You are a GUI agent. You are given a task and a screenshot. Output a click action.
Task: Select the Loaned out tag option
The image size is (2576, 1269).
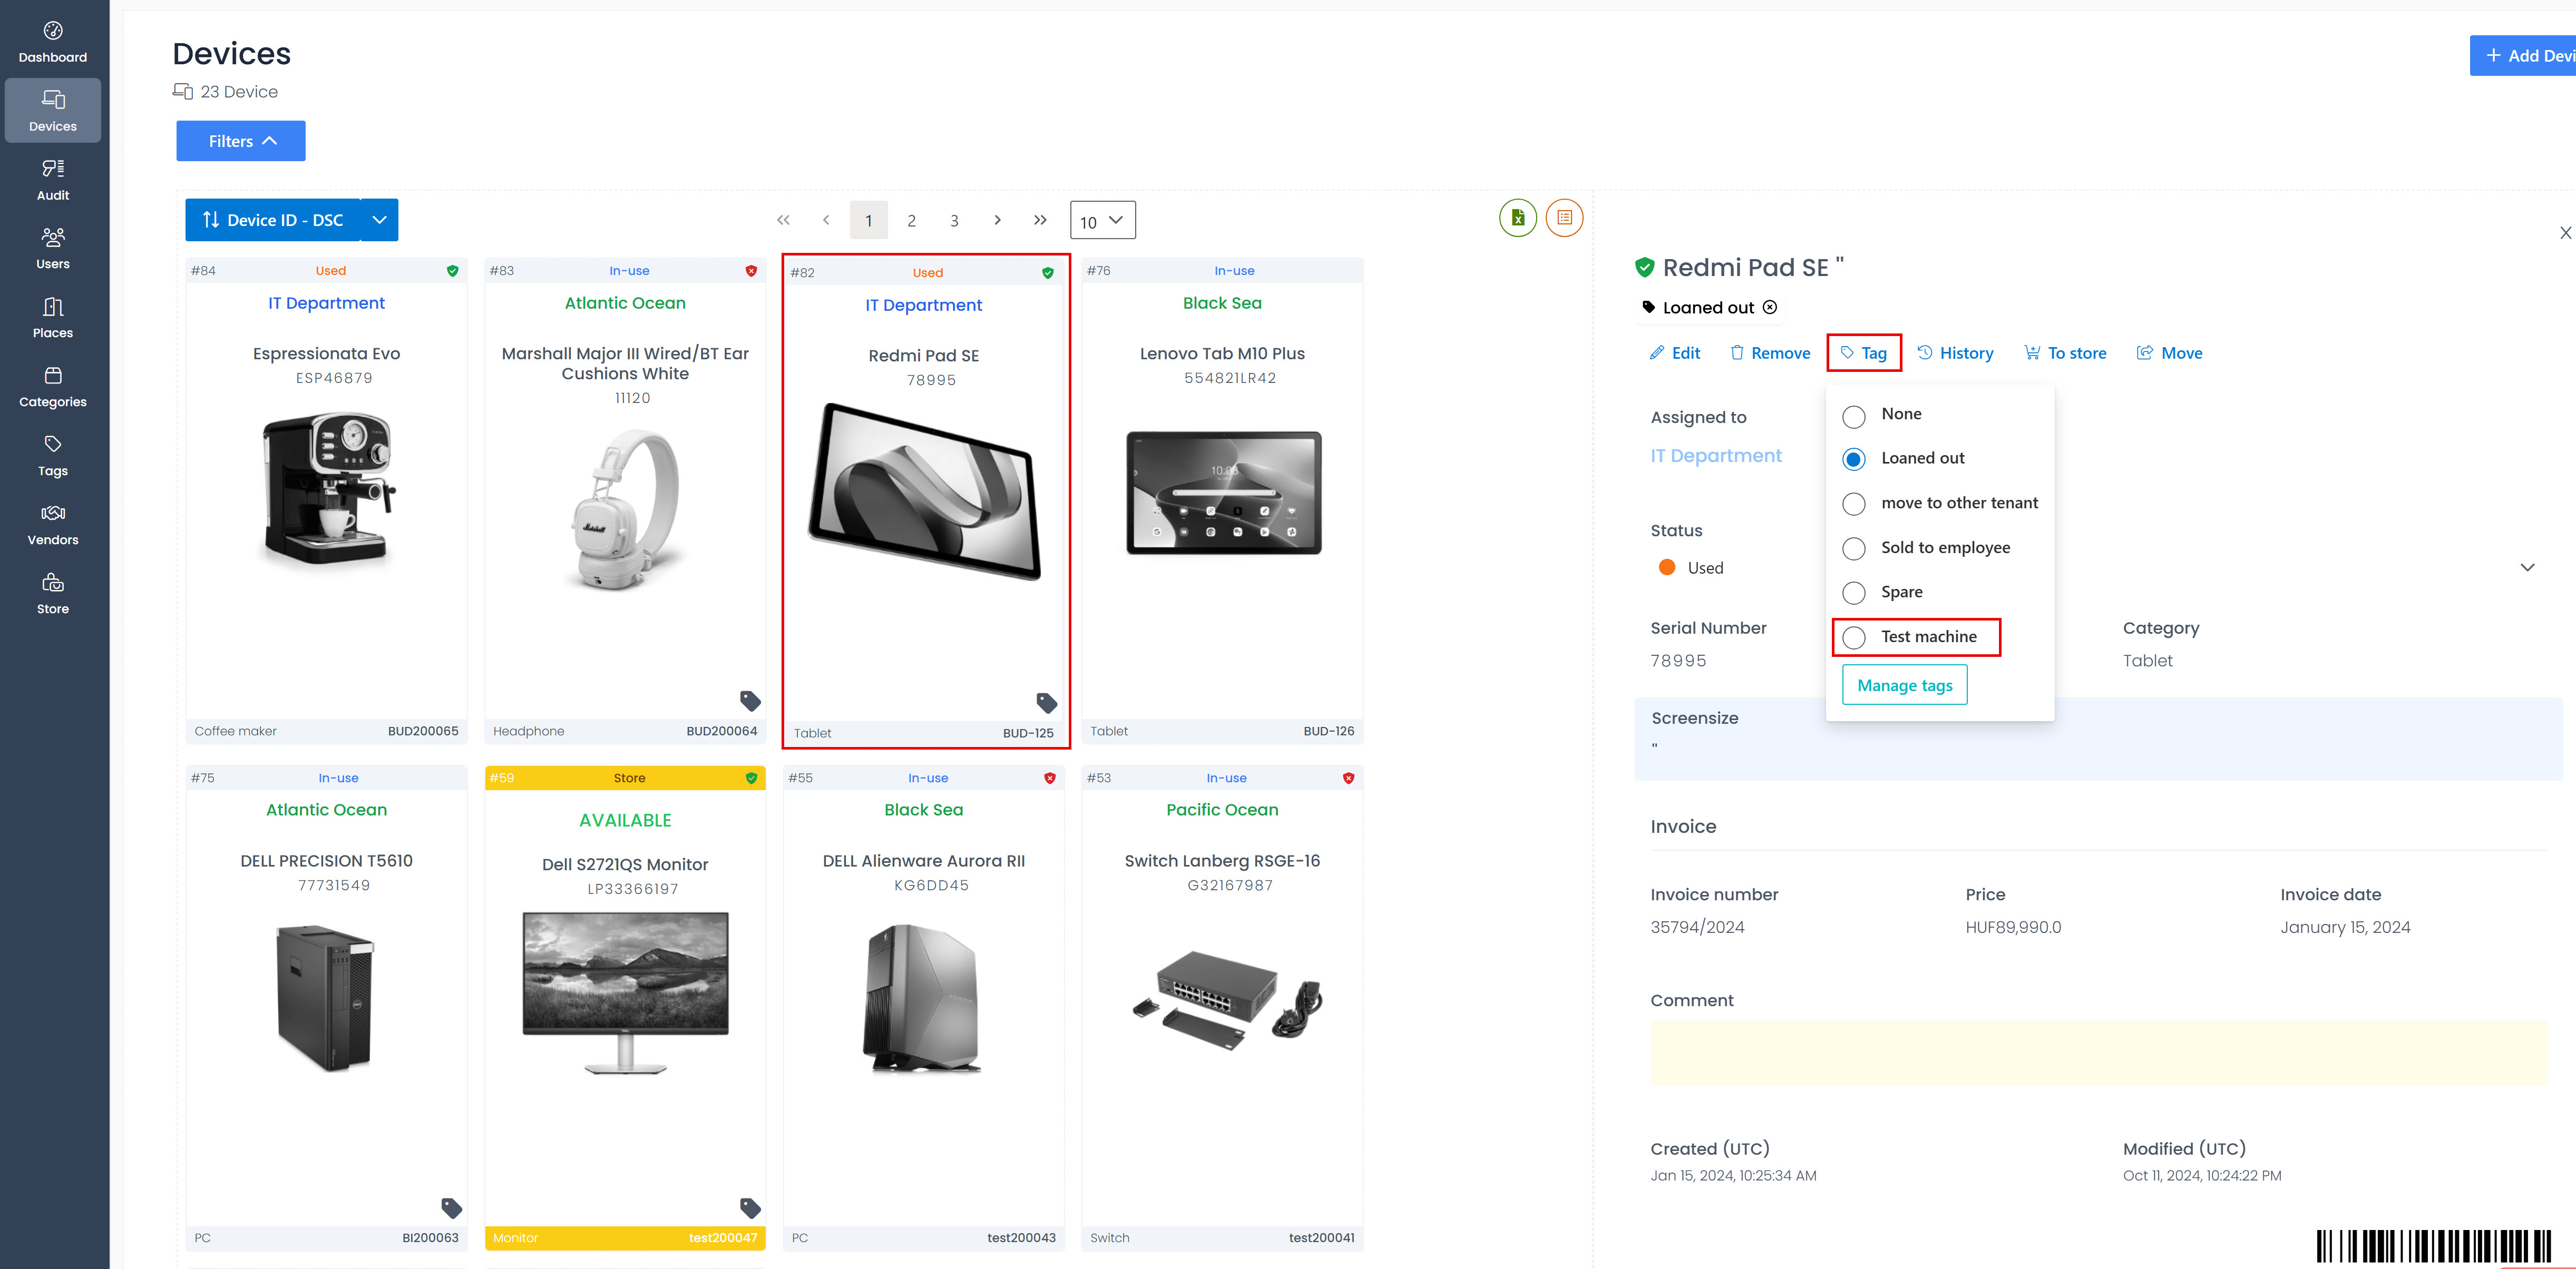coord(1853,459)
